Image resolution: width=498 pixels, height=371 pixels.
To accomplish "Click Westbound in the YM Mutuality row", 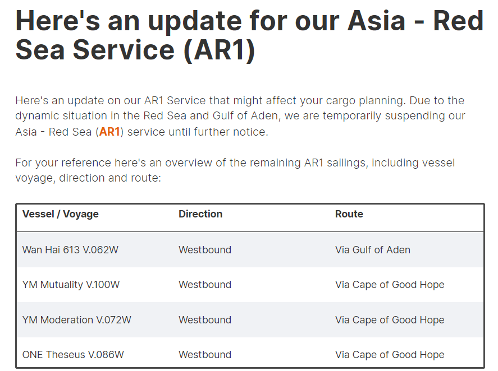I will point(205,285).
